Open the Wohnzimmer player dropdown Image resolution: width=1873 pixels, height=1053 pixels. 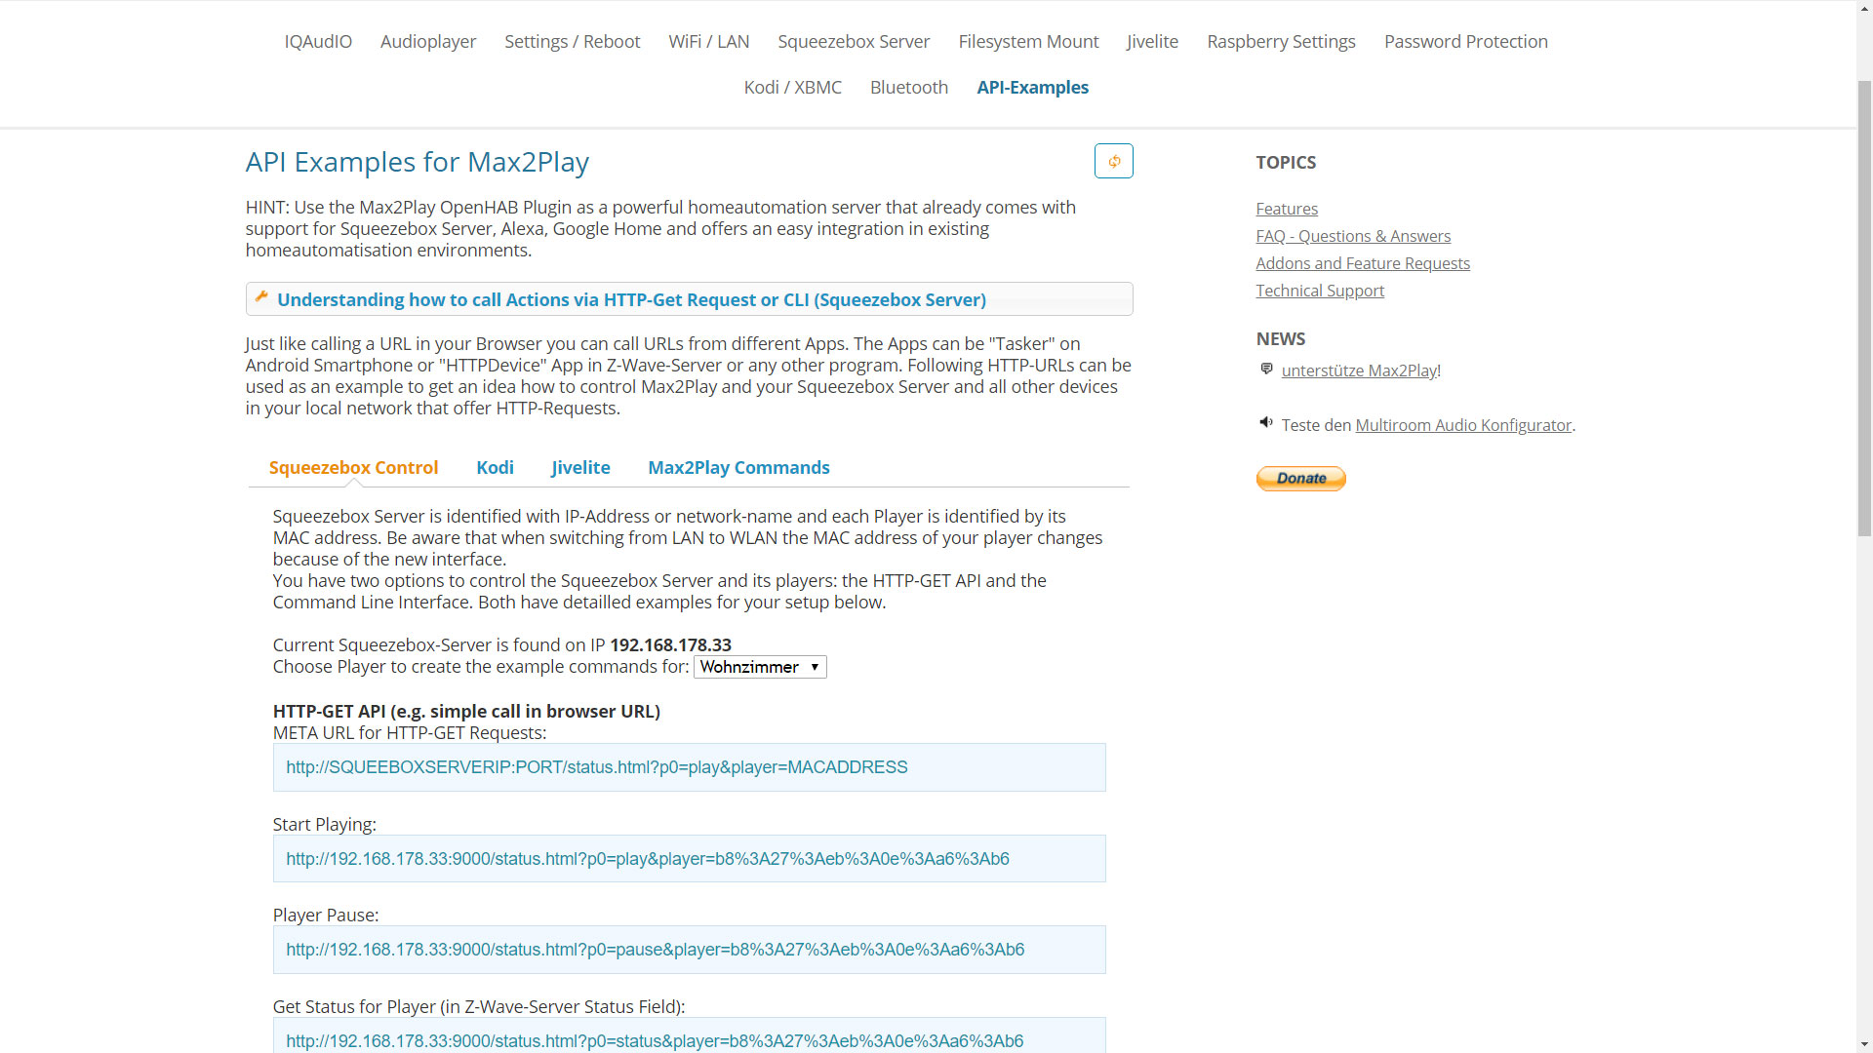760,667
